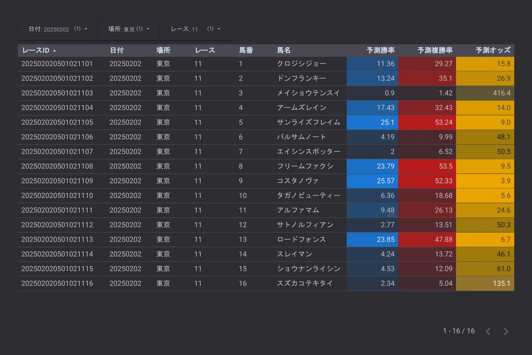Click the odds cell showing 416.4
Screen dimensions: 532x355
coord(485,93)
